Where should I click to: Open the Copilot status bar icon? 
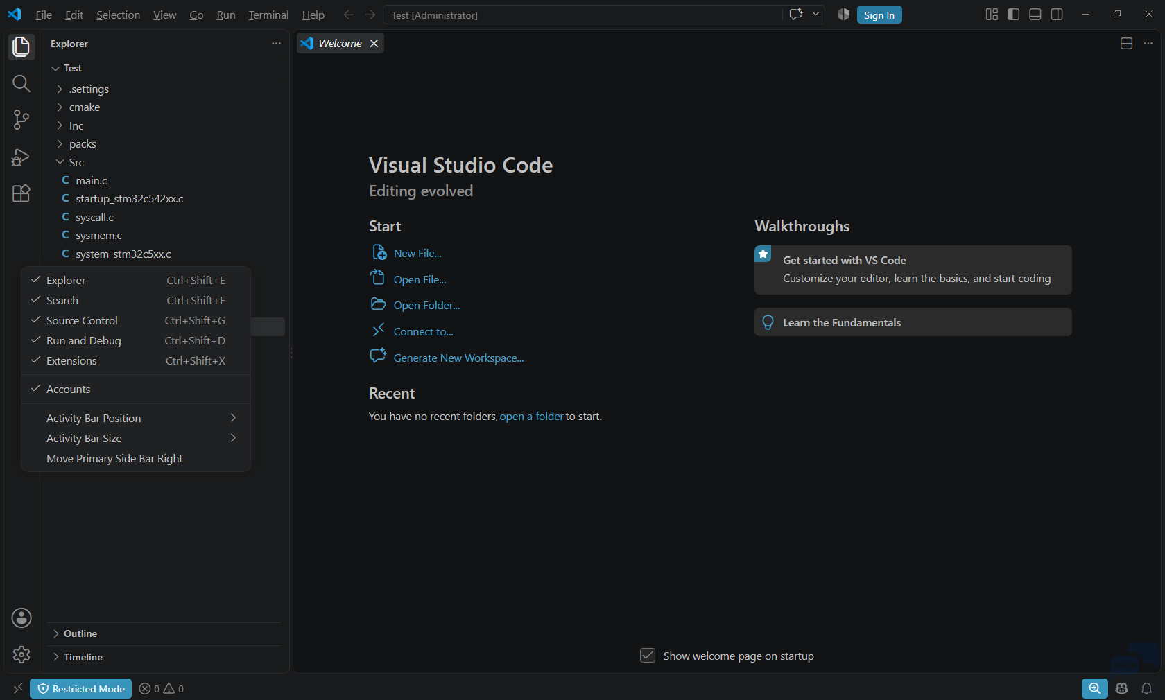click(1122, 688)
